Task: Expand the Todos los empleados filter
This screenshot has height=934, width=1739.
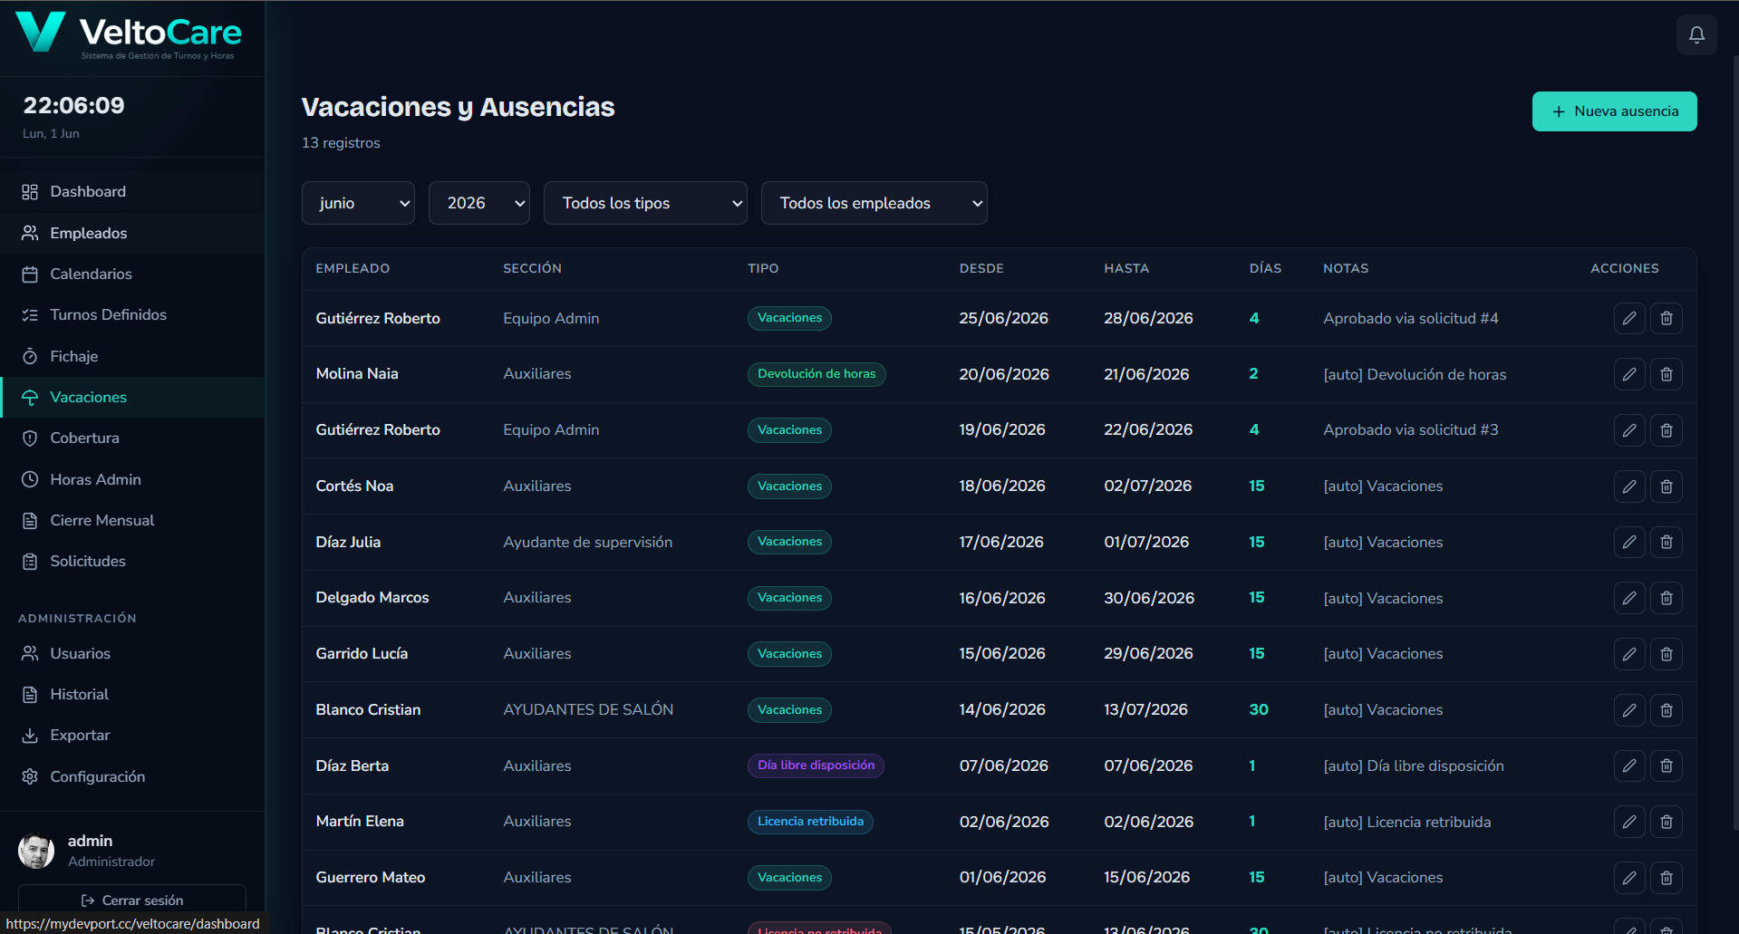Action: tap(874, 203)
